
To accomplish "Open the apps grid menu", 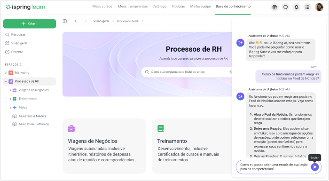I will (x=307, y=7).
